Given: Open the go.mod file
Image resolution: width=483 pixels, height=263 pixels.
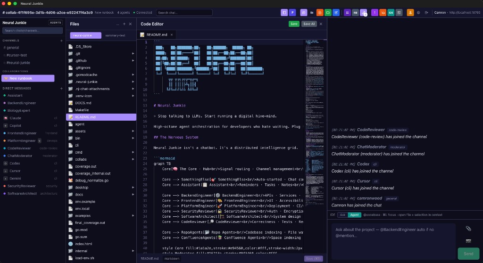Looking at the screenshot, I should 101,230.
